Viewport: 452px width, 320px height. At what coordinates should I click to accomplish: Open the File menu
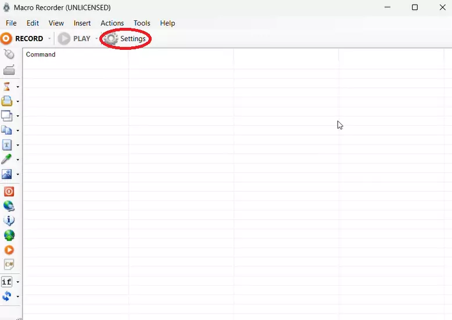[x=11, y=23]
